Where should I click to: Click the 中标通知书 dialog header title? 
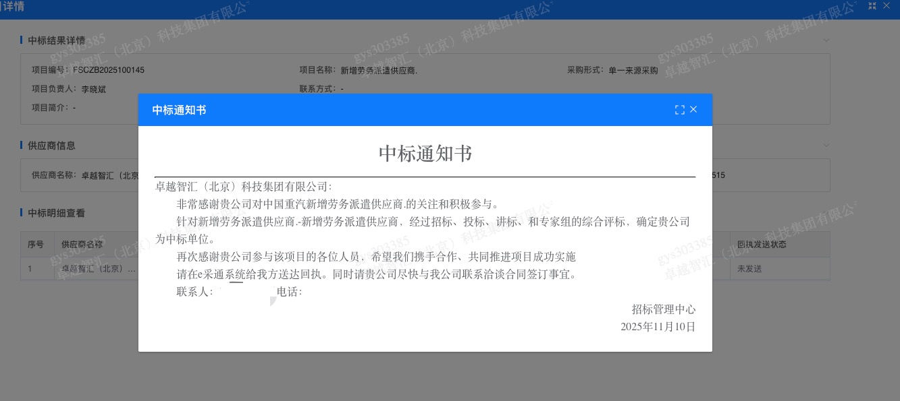pyautogui.click(x=179, y=110)
